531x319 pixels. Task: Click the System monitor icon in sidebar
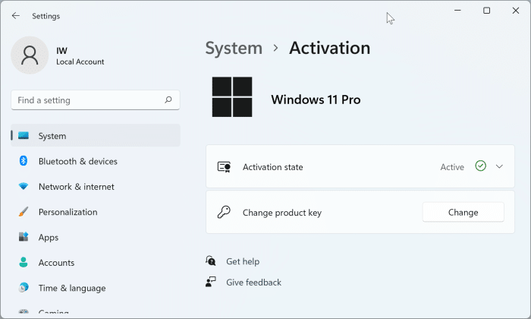[24, 136]
